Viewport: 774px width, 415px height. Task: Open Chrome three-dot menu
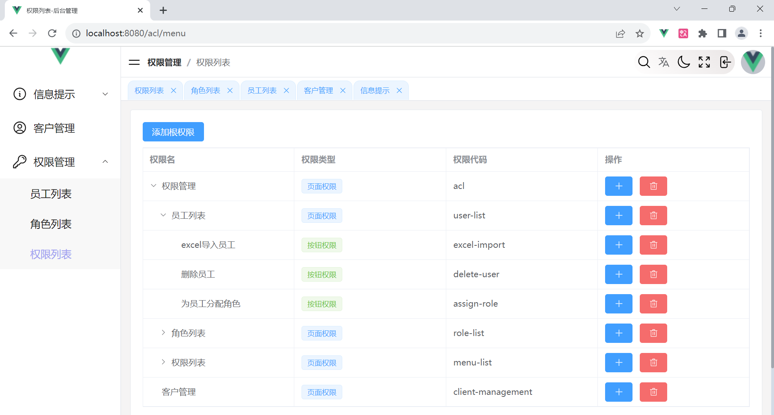point(761,33)
